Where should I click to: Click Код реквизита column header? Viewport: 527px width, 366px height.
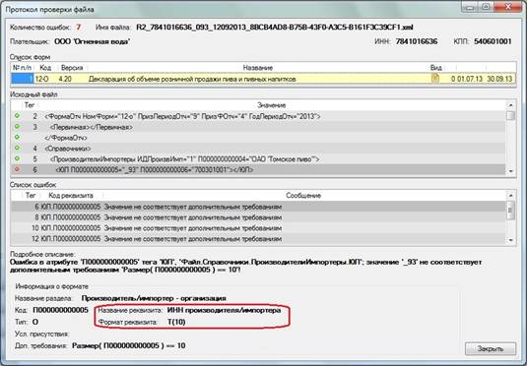71,195
